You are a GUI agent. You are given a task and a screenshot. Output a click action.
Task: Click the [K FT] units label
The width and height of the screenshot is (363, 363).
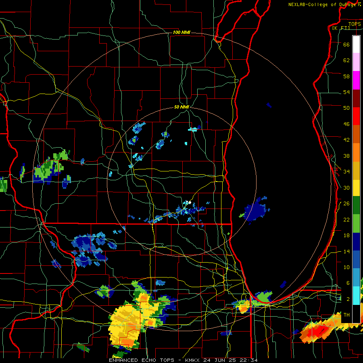341,28
